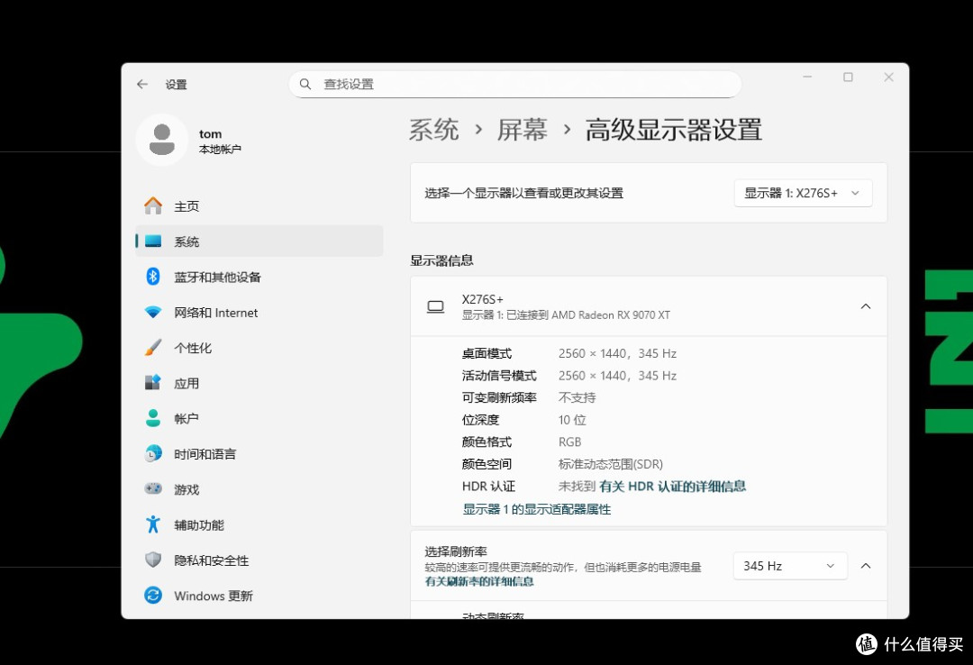Open Windows 更新 page
Image resolution: width=973 pixels, height=665 pixels.
click(259, 595)
